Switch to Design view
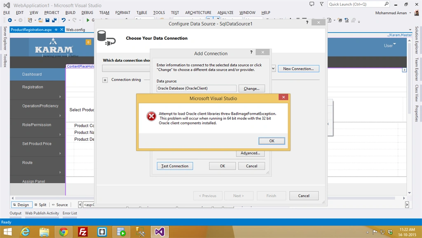Screen dimensions: 422x238 point(21,205)
